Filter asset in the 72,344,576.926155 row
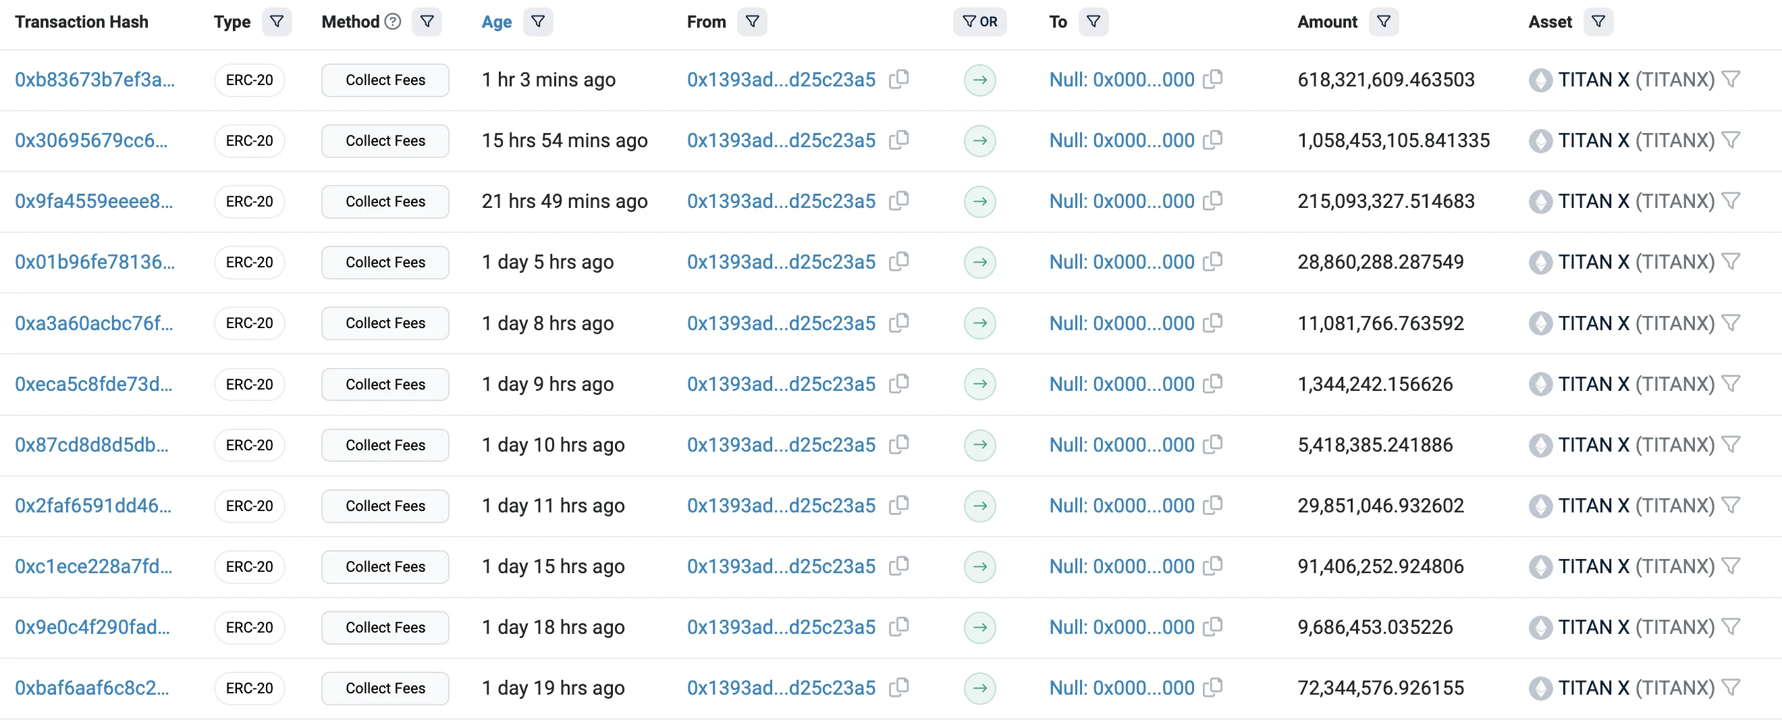Image resolution: width=1782 pixels, height=721 pixels. 1731,688
